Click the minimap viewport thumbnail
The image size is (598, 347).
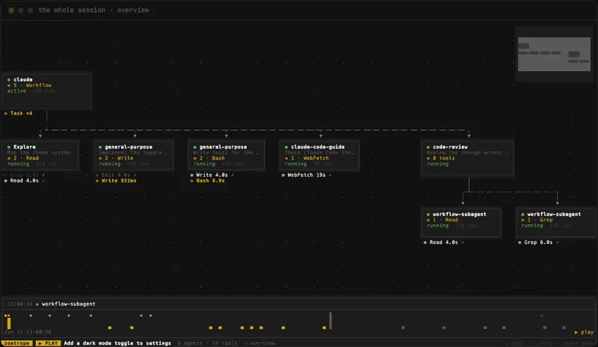tap(554, 54)
